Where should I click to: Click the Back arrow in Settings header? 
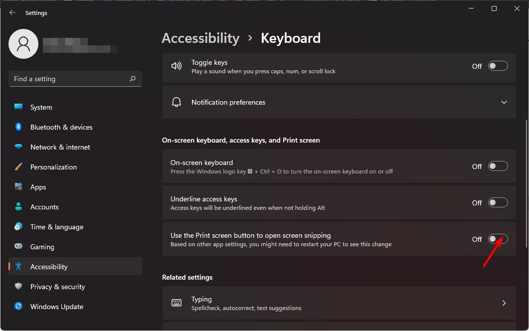coord(12,13)
